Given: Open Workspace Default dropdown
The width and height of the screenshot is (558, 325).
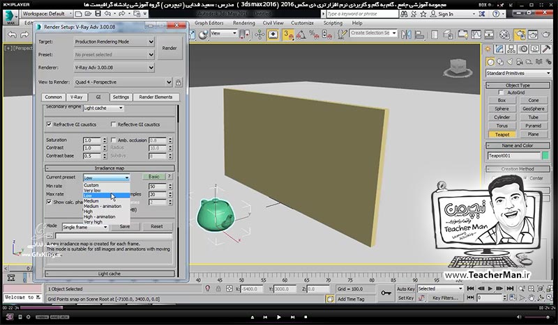Looking at the screenshot, I should point(47,13).
